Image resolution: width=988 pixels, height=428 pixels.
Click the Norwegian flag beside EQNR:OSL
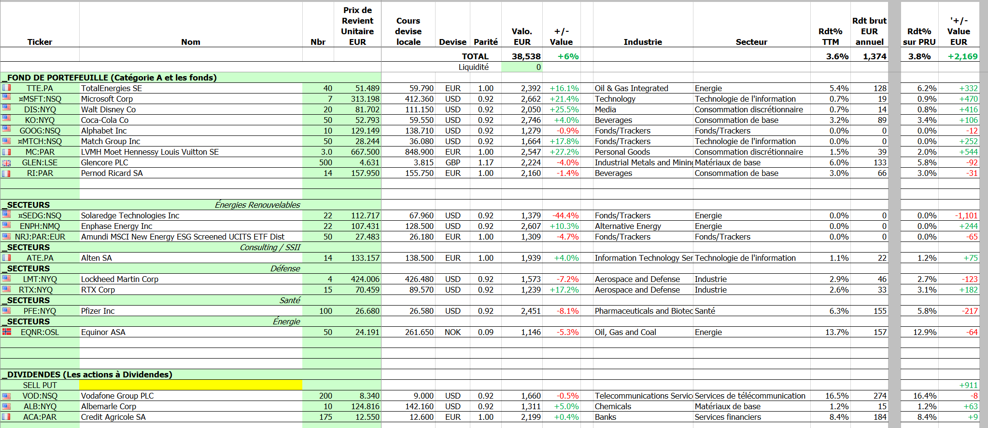pyautogui.click(x=6, y=332)
